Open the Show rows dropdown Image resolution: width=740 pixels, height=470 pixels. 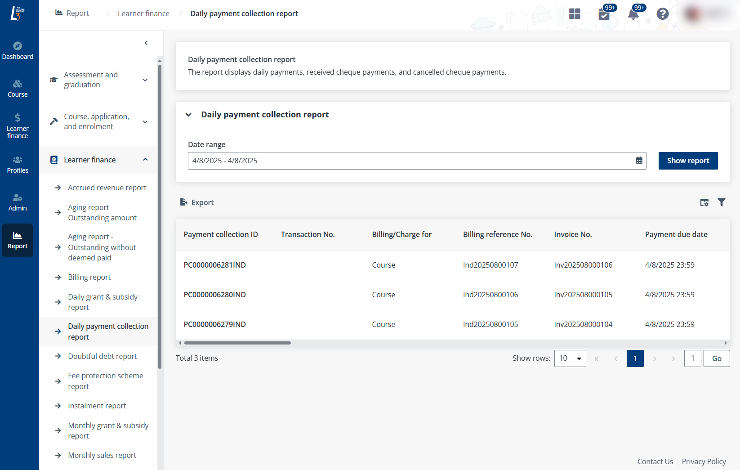570,358
